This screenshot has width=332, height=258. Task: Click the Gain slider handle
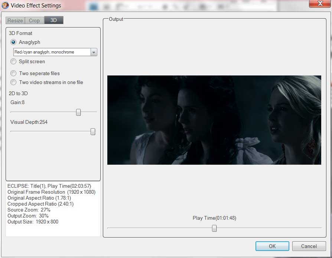[78, 112]
